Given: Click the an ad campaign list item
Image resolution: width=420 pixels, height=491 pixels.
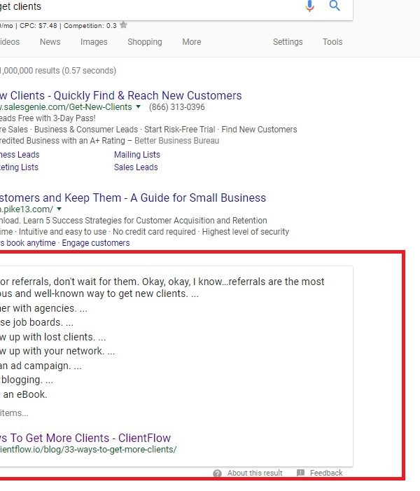Looking at the screenshot, I should (x=41, y=366).
